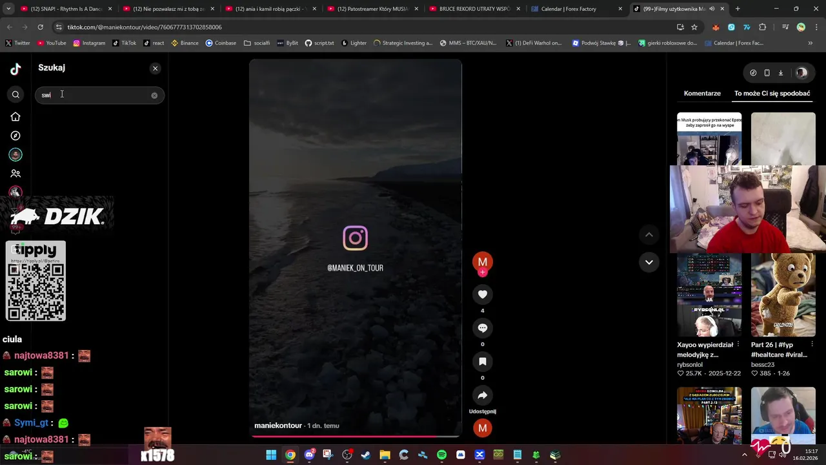
Task: Open the YouTube bookmark
Action: (52, 43)
